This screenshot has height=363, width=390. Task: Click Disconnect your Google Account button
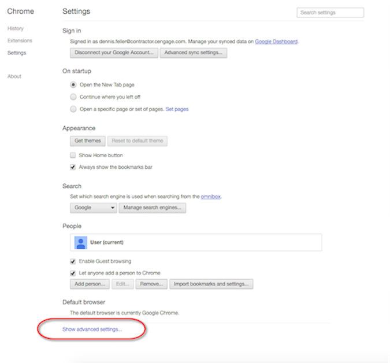coord(114,53)
